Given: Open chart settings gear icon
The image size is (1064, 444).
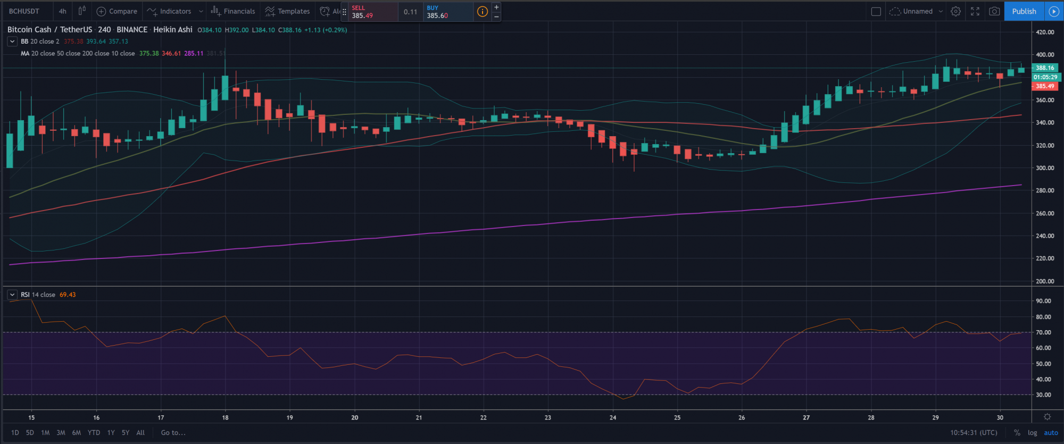Looking at the screenshot, I should tap(955, 11).
